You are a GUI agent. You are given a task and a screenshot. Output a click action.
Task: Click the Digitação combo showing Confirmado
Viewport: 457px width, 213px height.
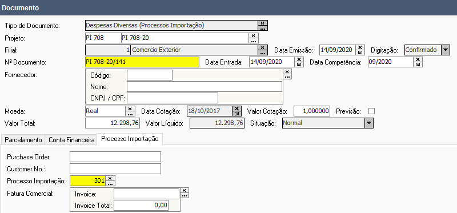pyautogui.click(x=427, y=50)
